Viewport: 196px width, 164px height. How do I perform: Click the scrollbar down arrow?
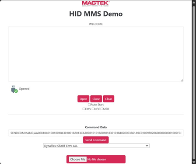pos(194,162)
